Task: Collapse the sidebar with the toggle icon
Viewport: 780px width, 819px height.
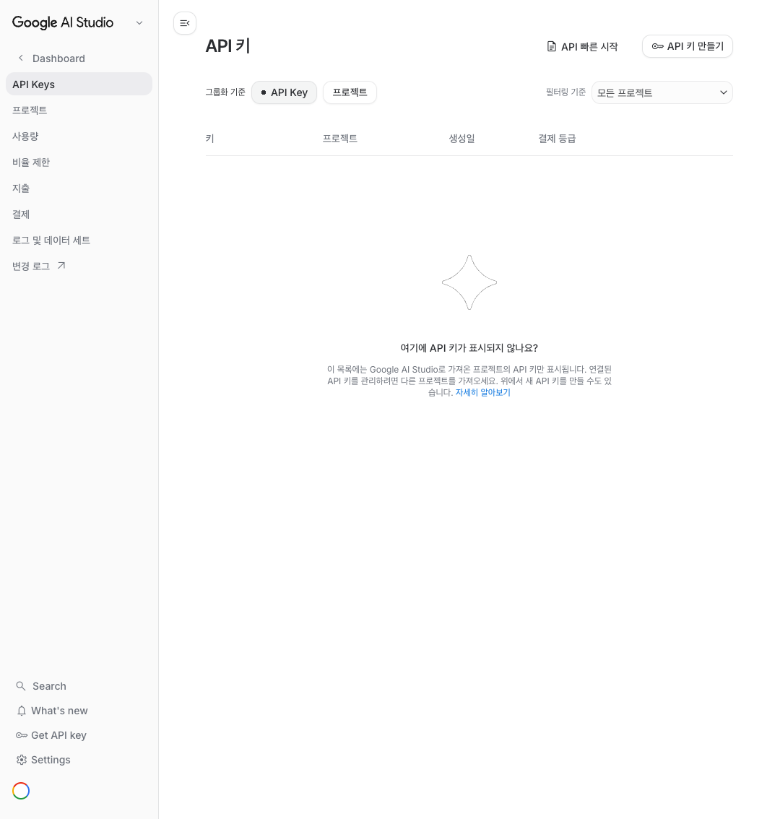Action: coord(184,23)
